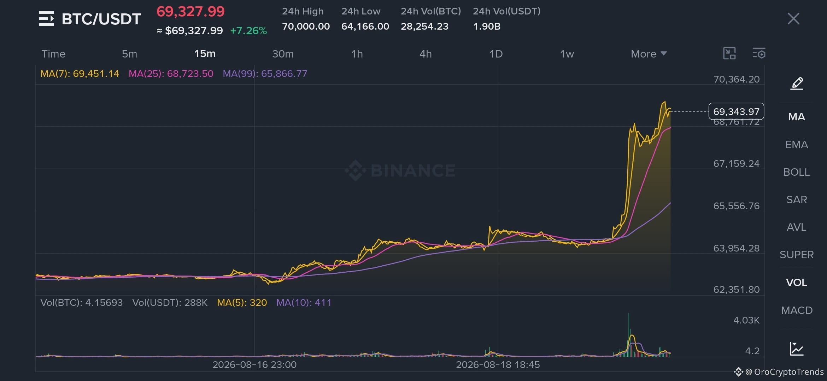Click the MA(25): 68,723.50 legend

171,74
